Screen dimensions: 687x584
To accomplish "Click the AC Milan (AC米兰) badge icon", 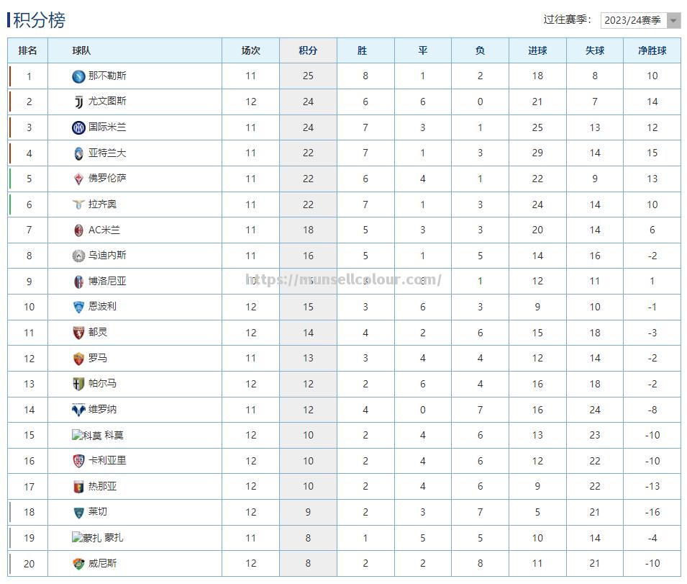I will coord(78,230).
